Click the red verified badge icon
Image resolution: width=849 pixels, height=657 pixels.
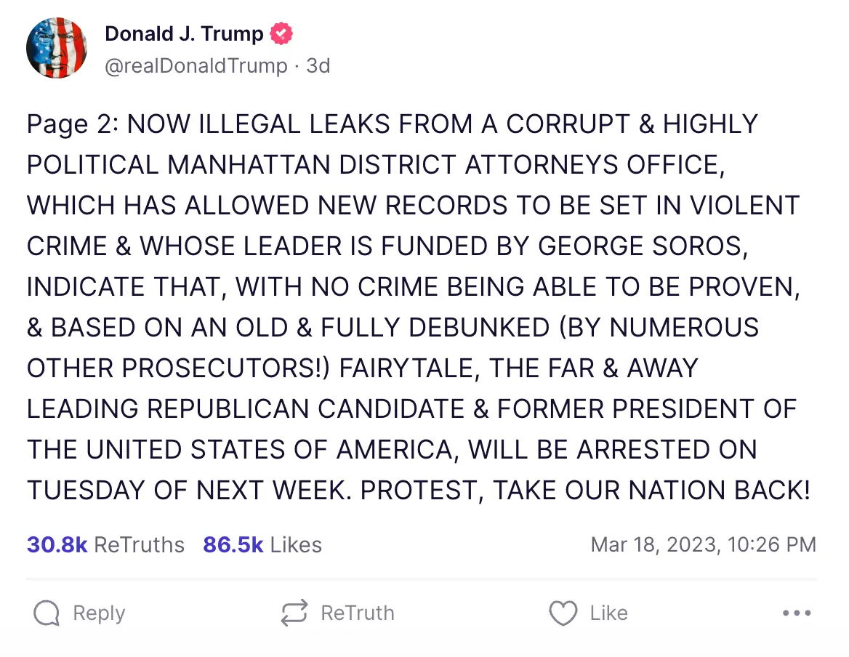pyautogui.click(x=282, y=33)
